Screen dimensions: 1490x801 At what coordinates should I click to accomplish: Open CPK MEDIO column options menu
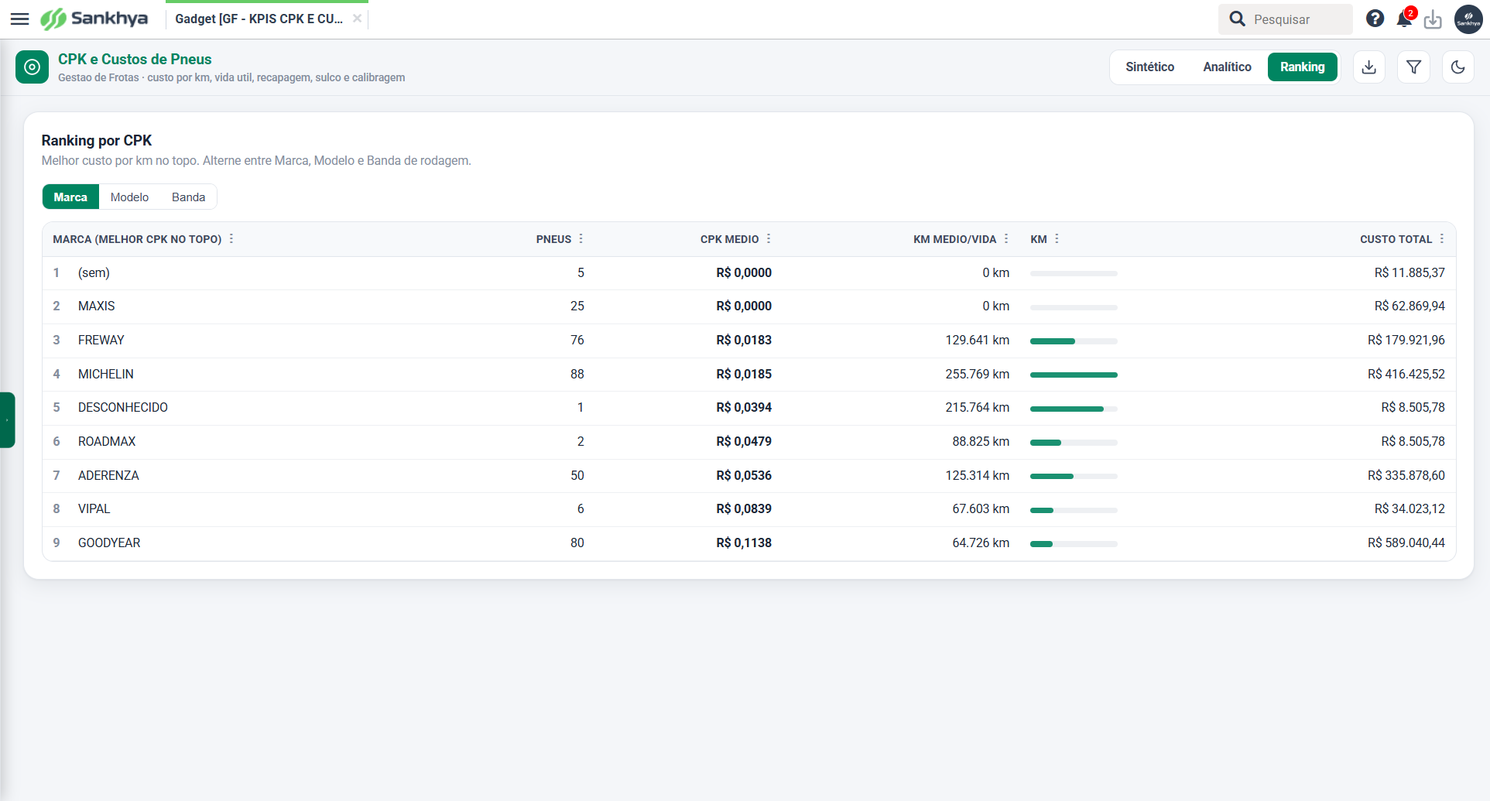pos(769,239)
